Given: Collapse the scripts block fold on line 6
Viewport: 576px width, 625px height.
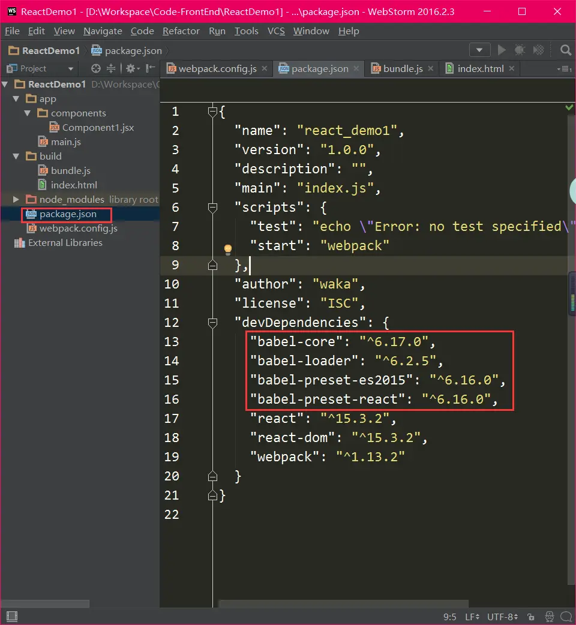Looking at the screenshot, I should click(x=212, y=208).
